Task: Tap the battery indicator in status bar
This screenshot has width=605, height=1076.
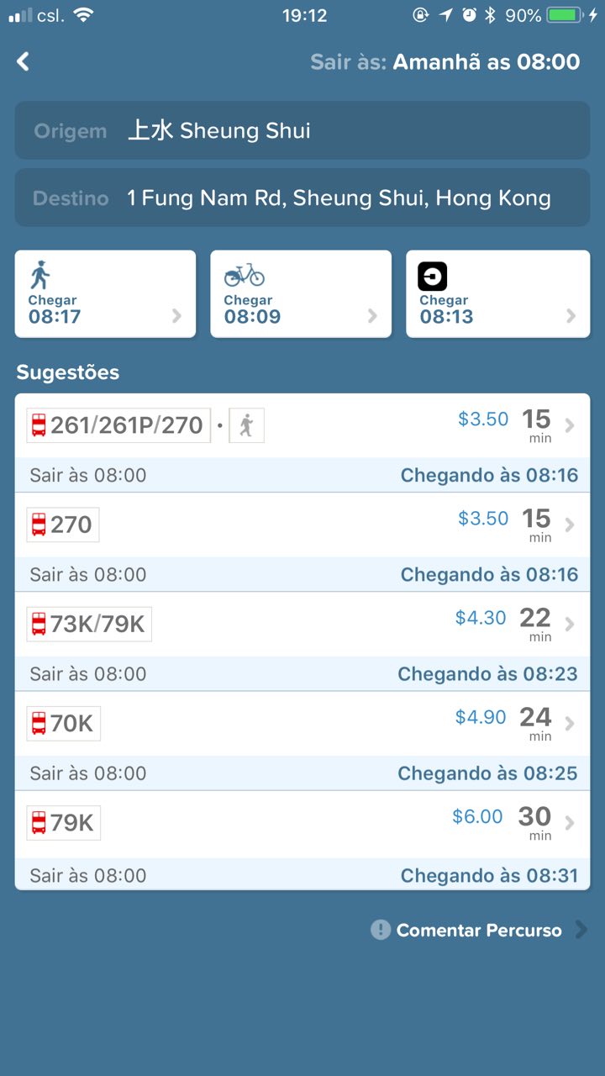Action: 565,15
